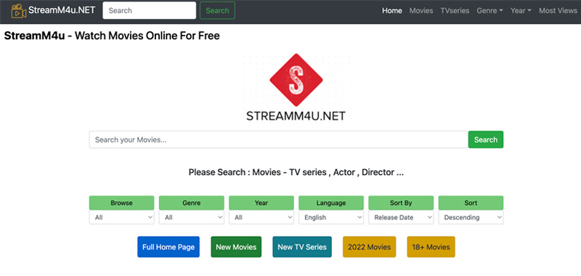The width and height of the screenshot is (581, 276).
Task: Change the Language dropdown from English
Action: click(x=331, y=217)
